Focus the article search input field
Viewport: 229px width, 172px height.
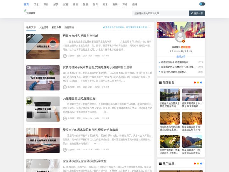160,13
